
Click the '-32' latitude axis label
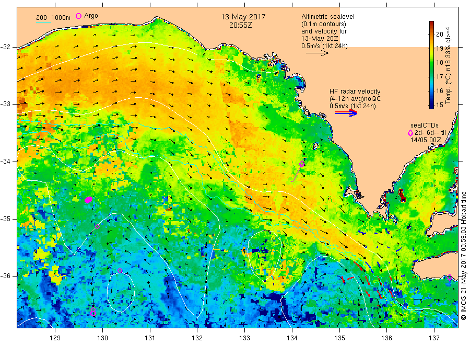click(5, 47)
